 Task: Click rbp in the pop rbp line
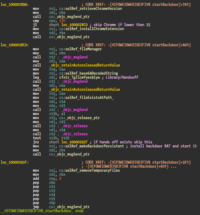52,203
